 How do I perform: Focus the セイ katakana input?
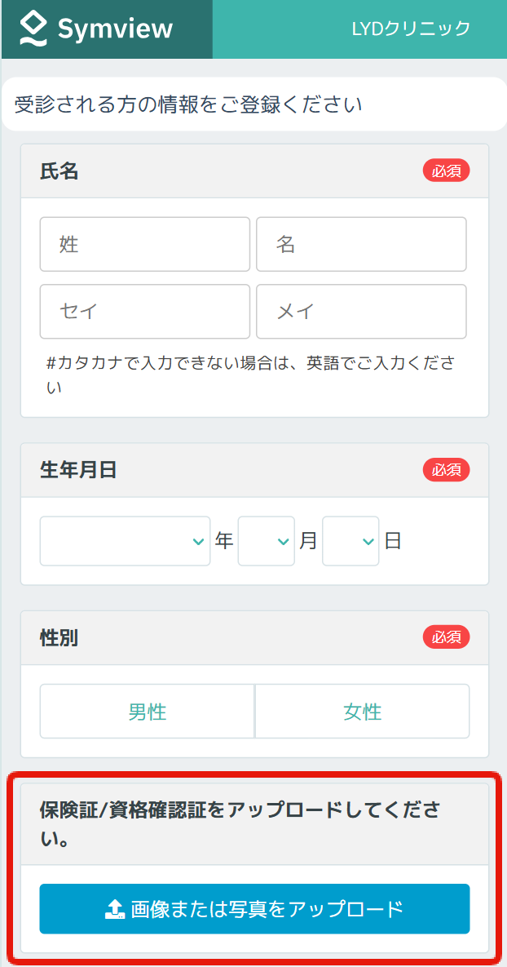(144, 311)
